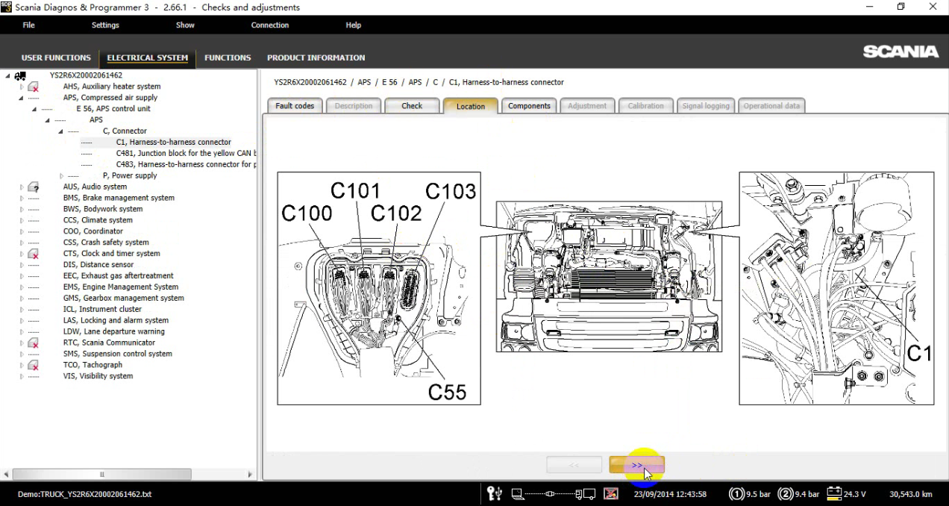Click the laptop-to-truck connection status icon
Viewport: 949px width, 506px height.
553,493
